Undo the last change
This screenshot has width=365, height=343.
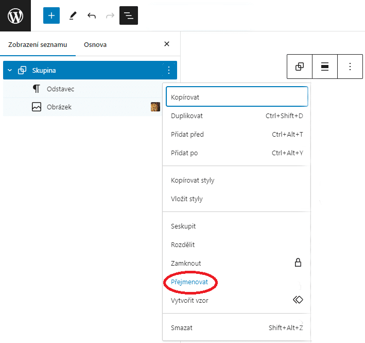92,15
